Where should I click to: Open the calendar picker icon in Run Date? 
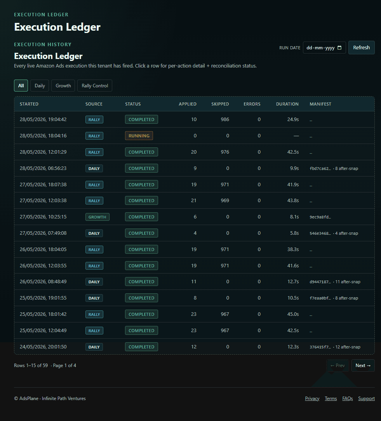point(339,47)
